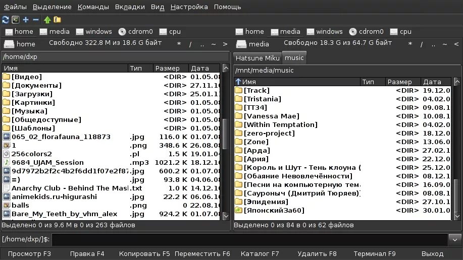
Task: Click Терминал F9 button
Action: coord(375,254)
